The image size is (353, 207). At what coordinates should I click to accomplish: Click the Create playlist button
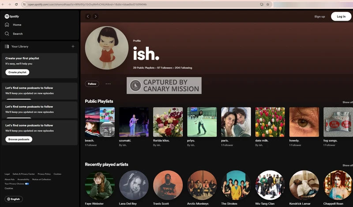[x=17, y=72]
